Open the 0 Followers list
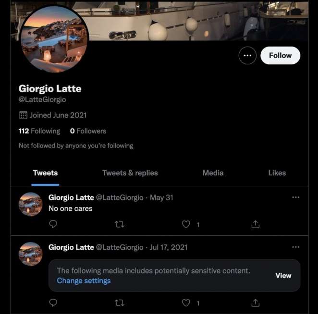This screenshot has height=314, width=318. (x=88, y=131)
